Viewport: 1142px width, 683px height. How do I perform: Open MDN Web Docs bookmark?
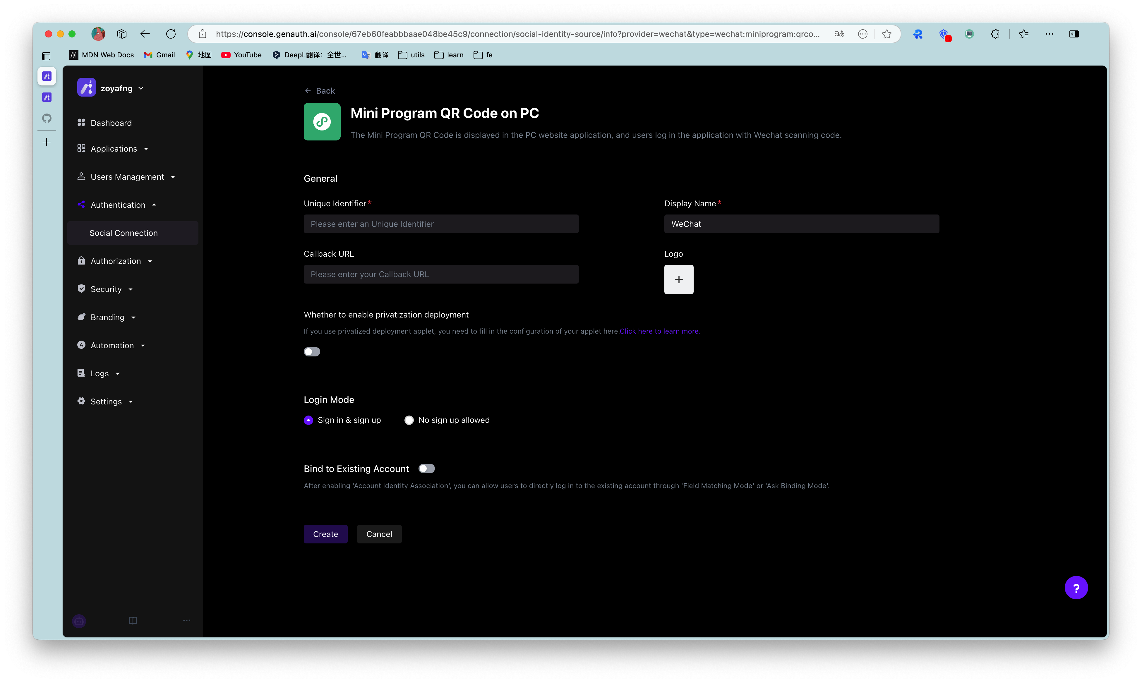[102, 55]
